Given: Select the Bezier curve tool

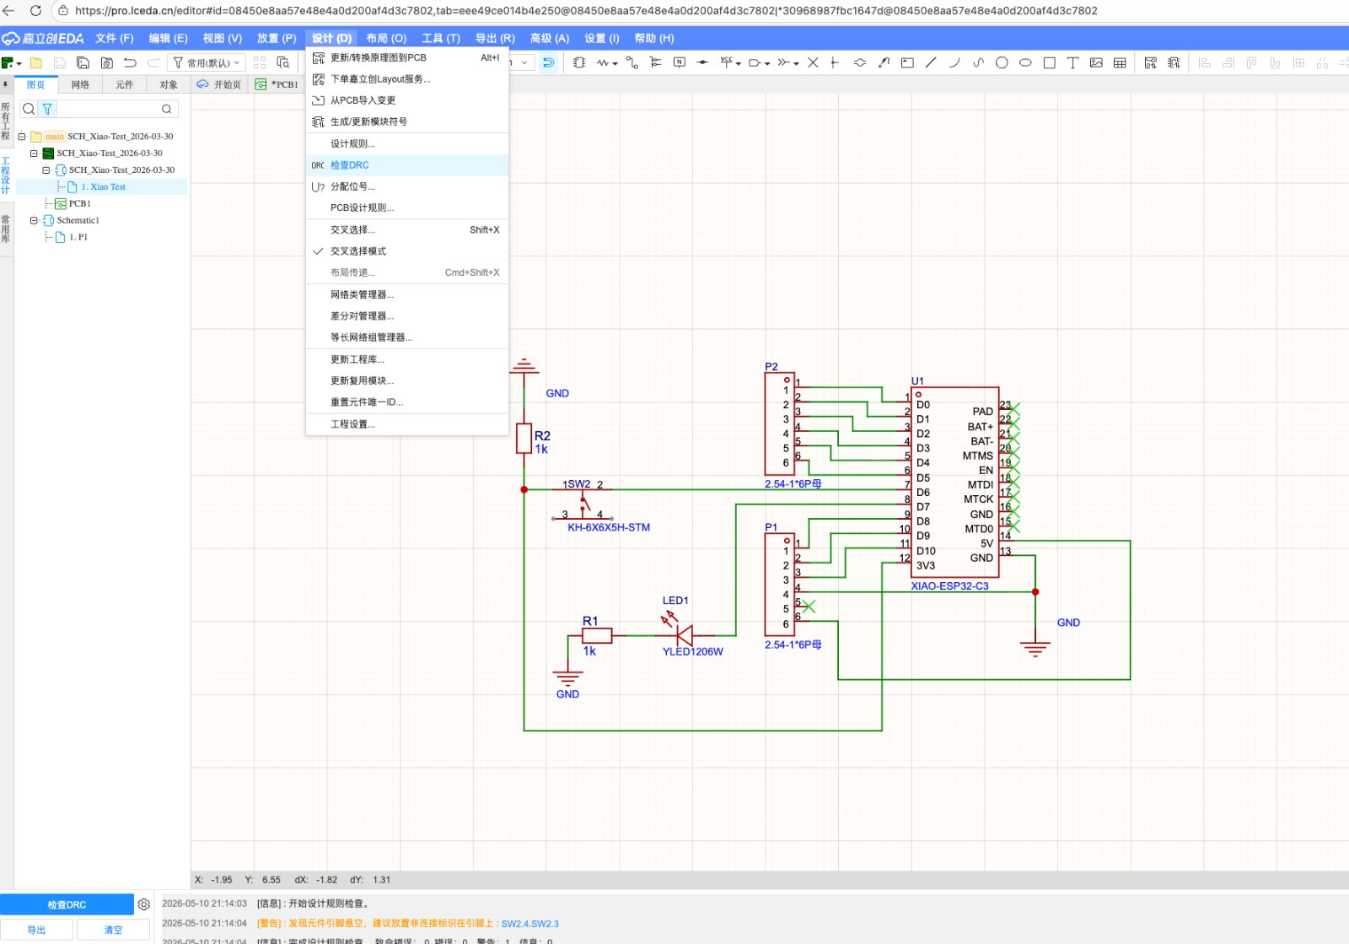Looking at the screenshot, I should [x=978, y=62].
